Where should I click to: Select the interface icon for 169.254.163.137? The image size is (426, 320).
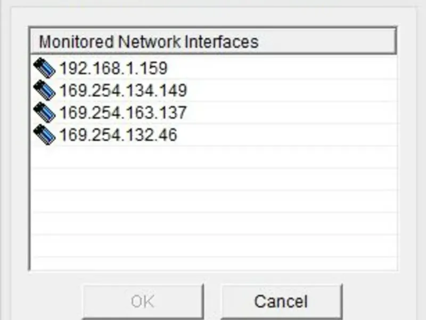pos(44,113)
